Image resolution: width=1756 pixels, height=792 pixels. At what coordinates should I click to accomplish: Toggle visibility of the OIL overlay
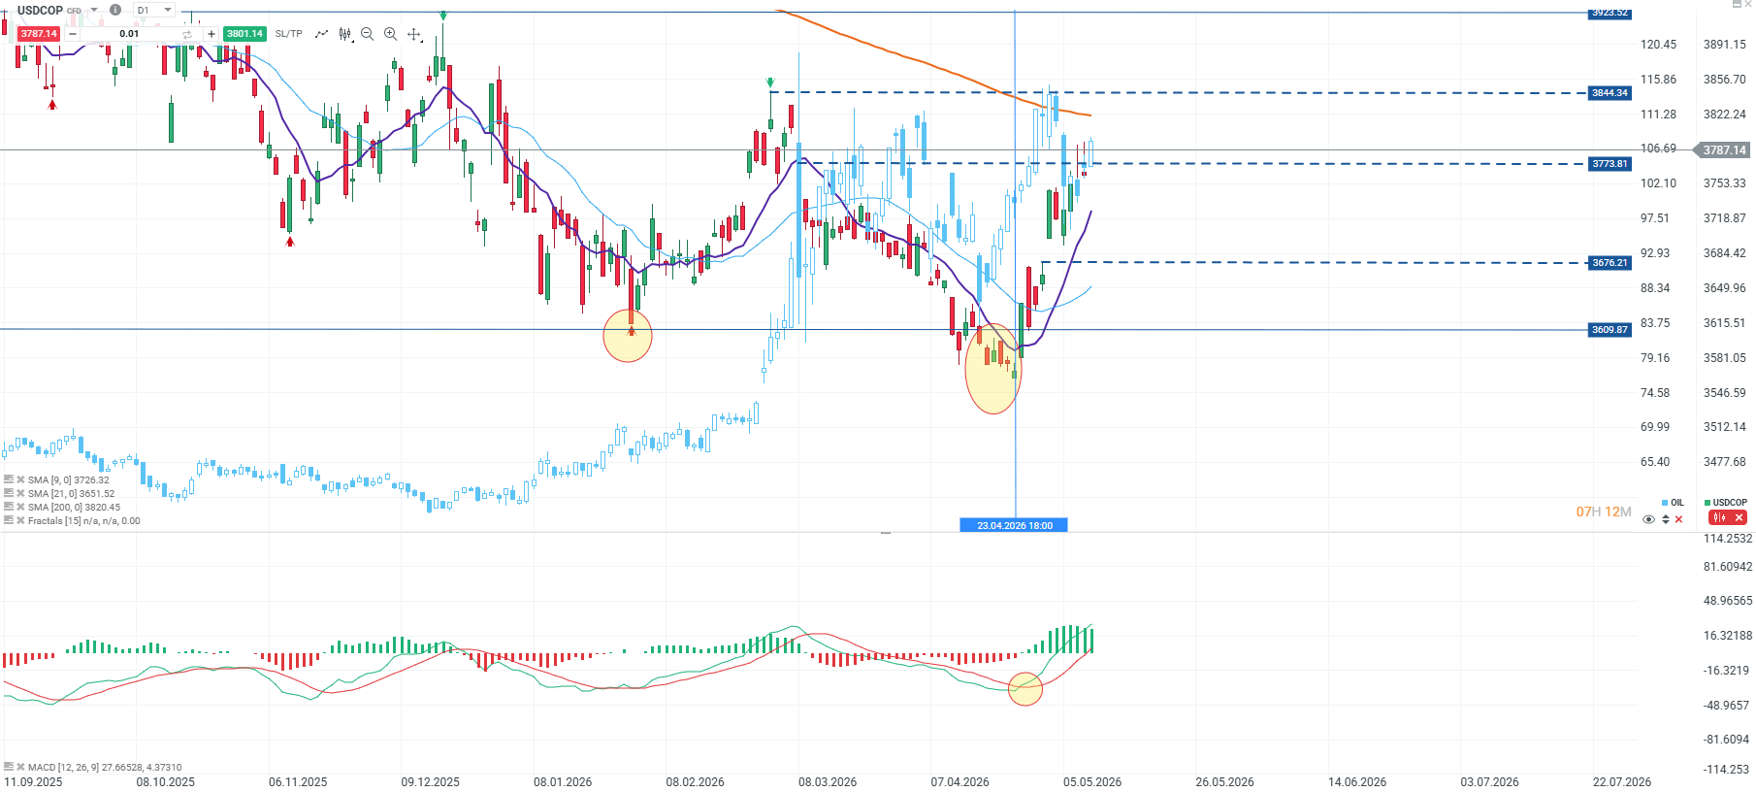(x=1648, y=519)
